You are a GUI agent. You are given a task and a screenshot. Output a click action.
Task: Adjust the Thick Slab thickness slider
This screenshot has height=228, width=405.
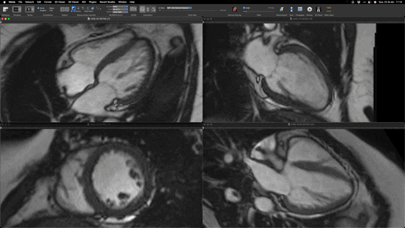pyautogui.click(x=190, y=10)
